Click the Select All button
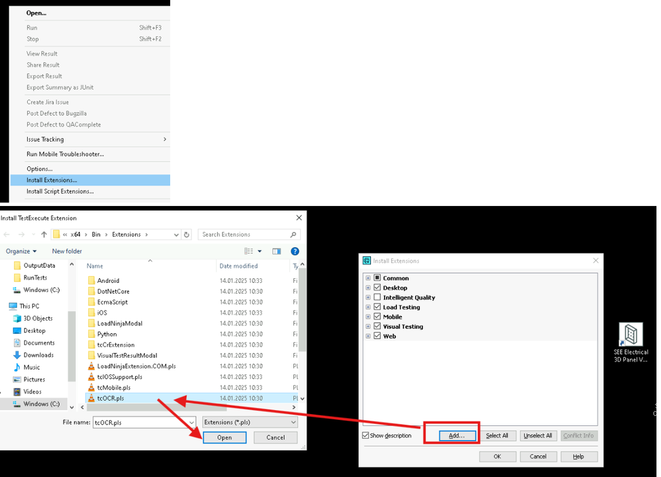The height and width of the screenshot is (477, 661). (497, 436)
